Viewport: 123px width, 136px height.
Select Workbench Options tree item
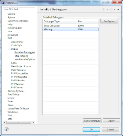[25, 60]
